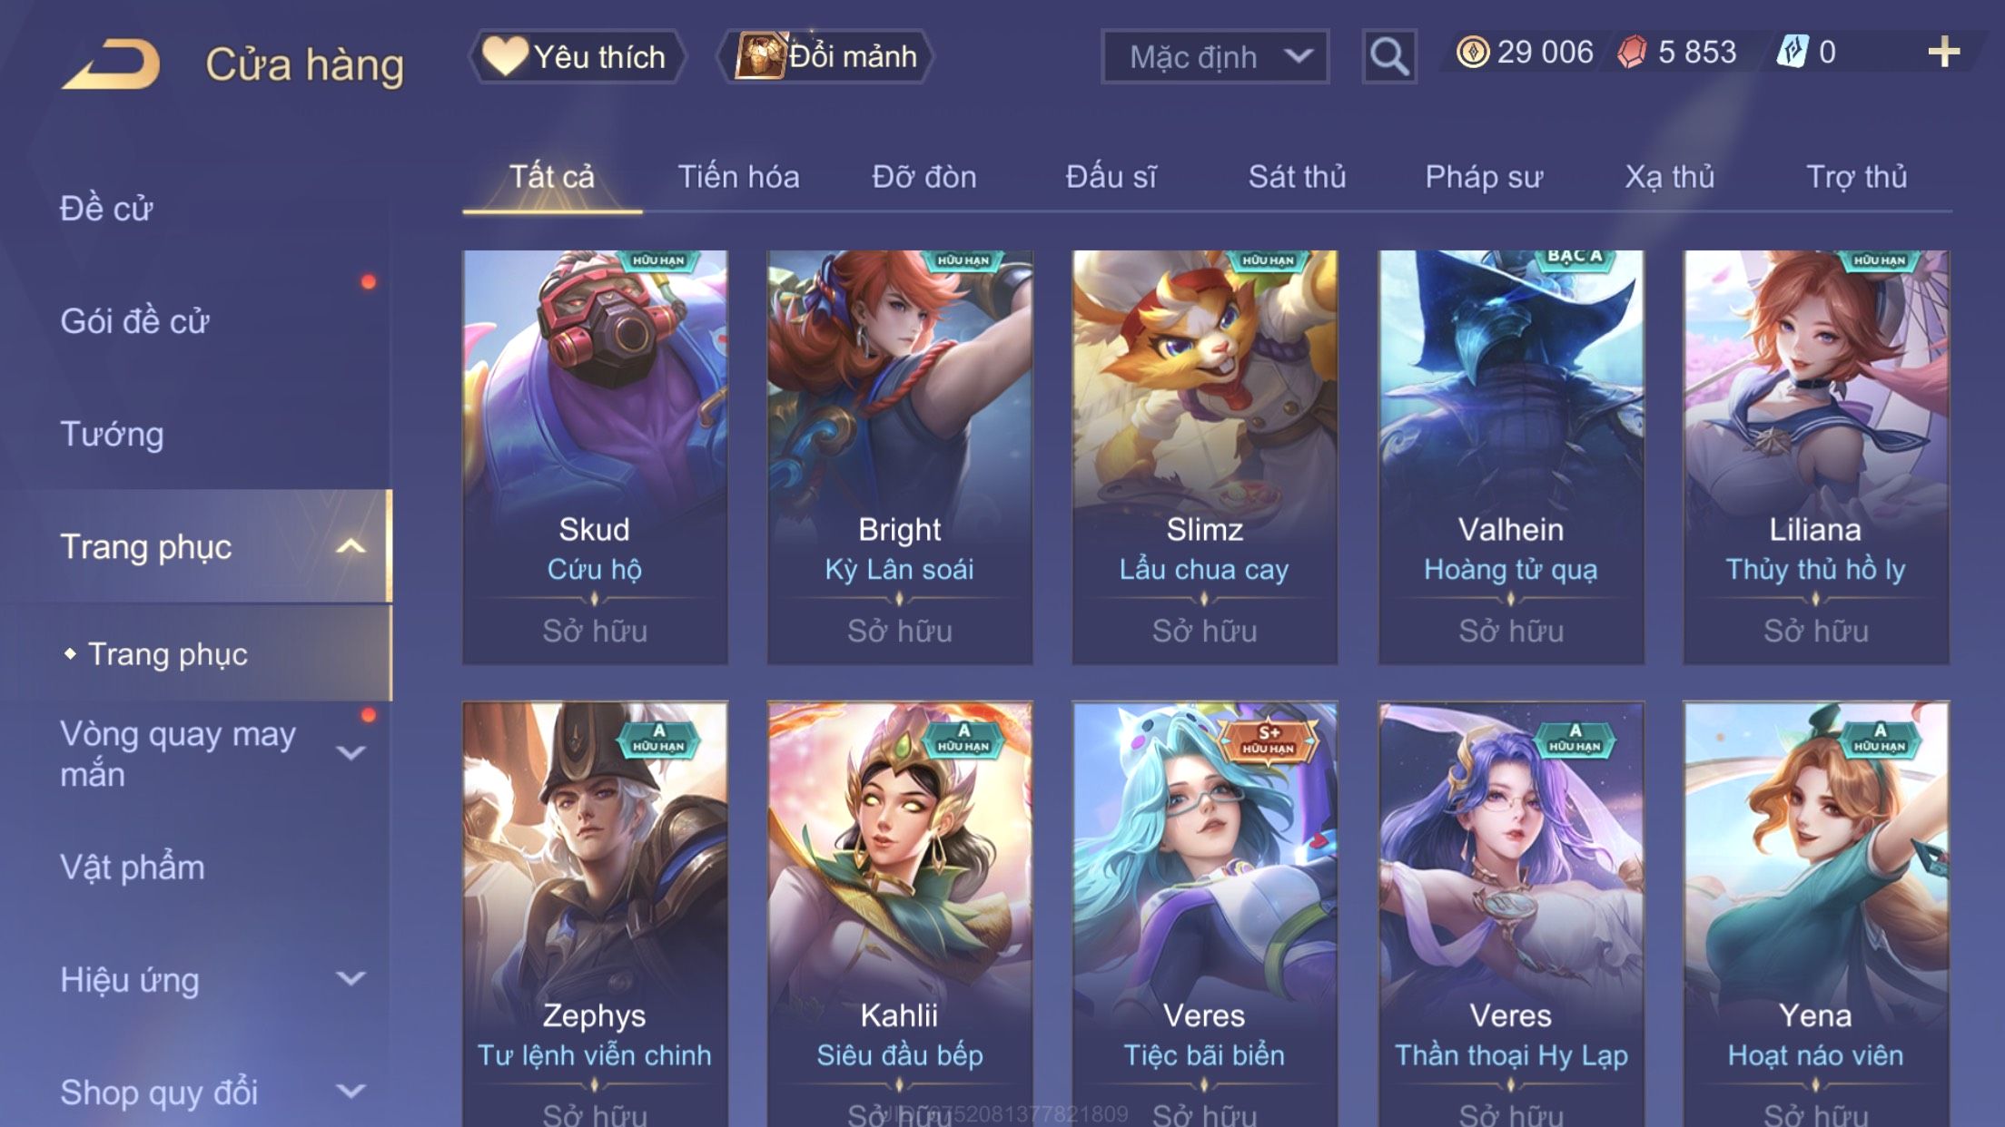Expand the Shop quy đổi section
The width and height of the screenshot is (2005, 1127).
(x=351, y=1091)
